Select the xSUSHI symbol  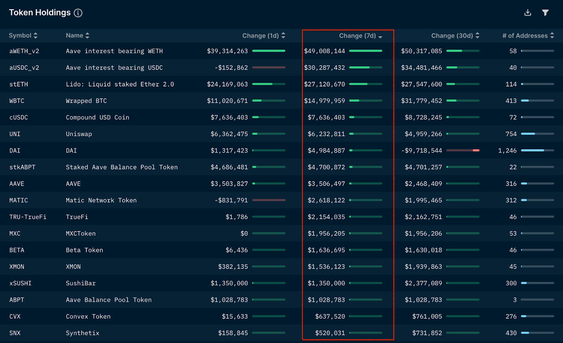(20, 283)
